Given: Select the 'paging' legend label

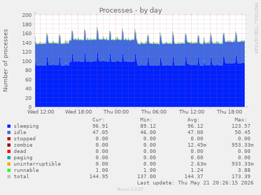Looking at the screenshot, I should pyautogui.click(x=23, y=158).
